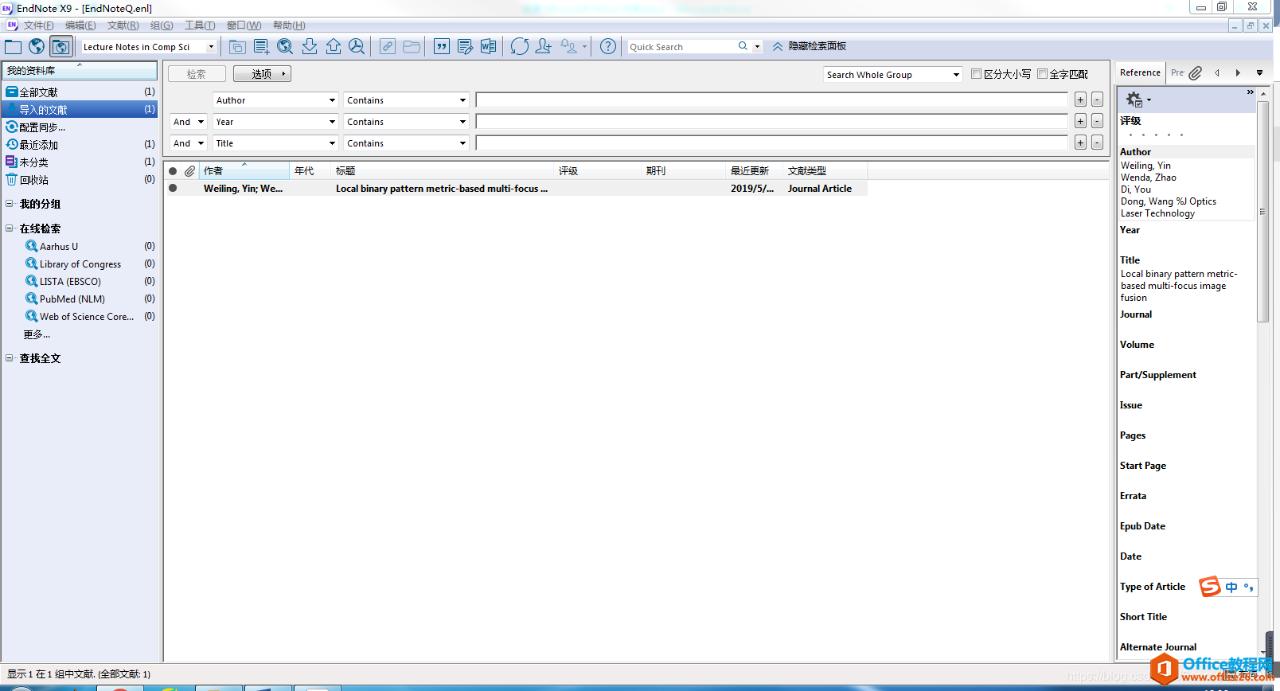Open the reference panel gear settings icon
1280x691 pixels.
[1134, 100]
